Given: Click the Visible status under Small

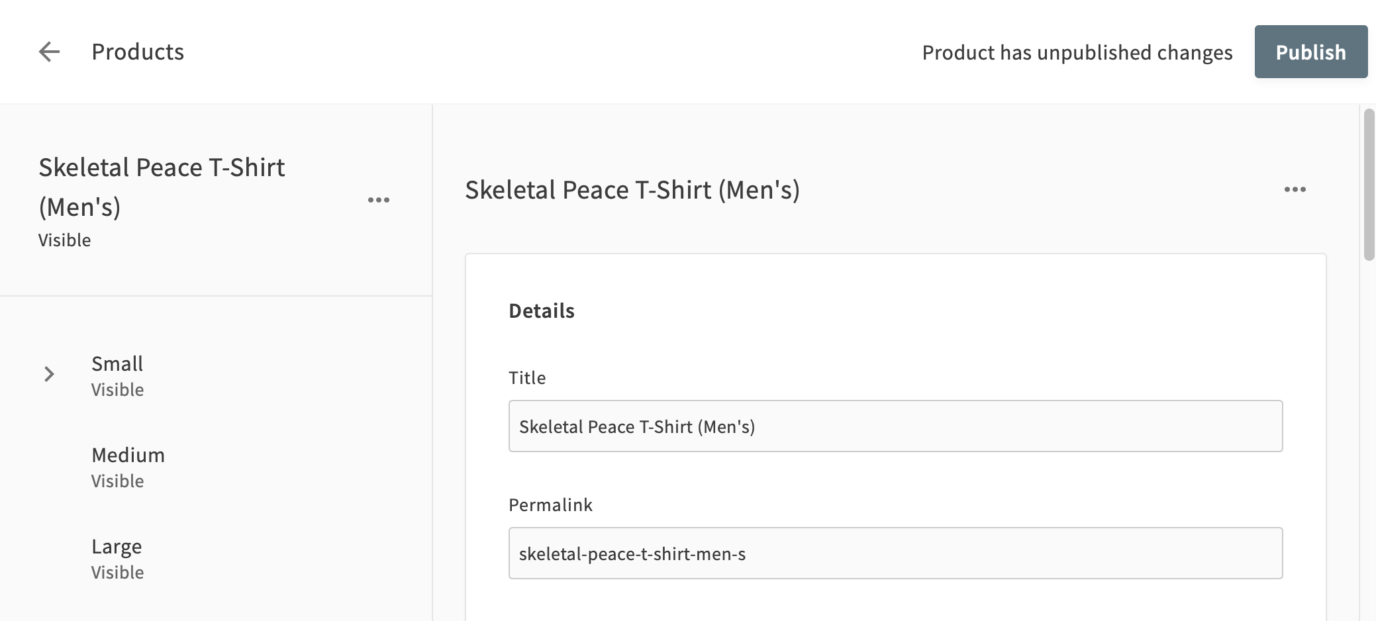Looking at the screenshot, I should pyautogui.click(x=117, y=390).
